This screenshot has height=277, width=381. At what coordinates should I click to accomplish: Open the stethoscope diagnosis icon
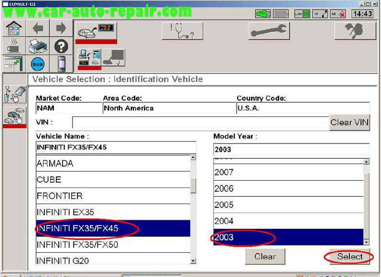point(182,31)
